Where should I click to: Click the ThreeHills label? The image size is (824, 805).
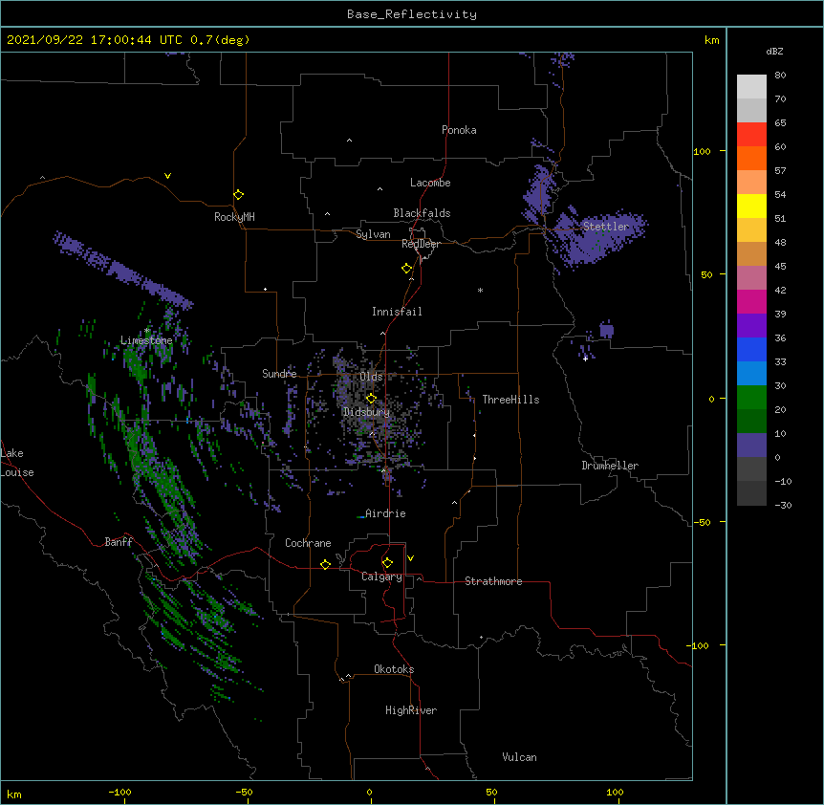click(x=510, y=400)
